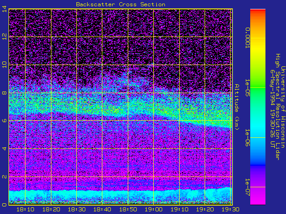Viewport: 286px width, 214px height.
Task: Click the altitude label 6
Action: (4, 121)
